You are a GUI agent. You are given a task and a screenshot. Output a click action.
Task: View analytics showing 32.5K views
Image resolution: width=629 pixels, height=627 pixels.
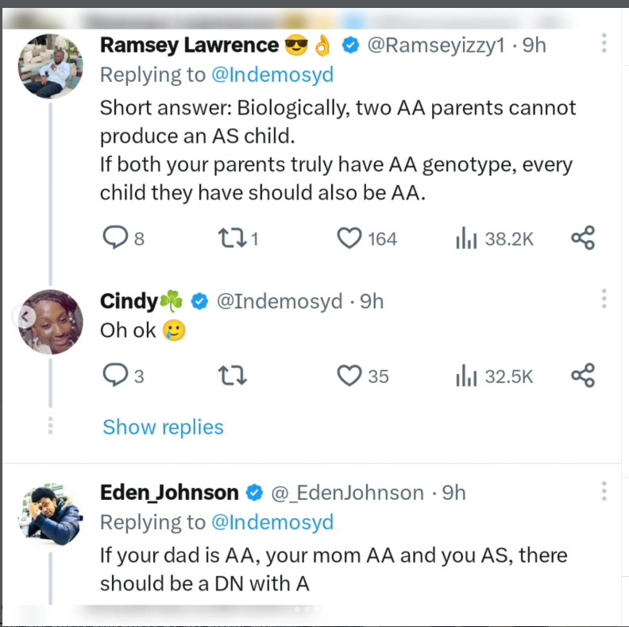(465, 375)
